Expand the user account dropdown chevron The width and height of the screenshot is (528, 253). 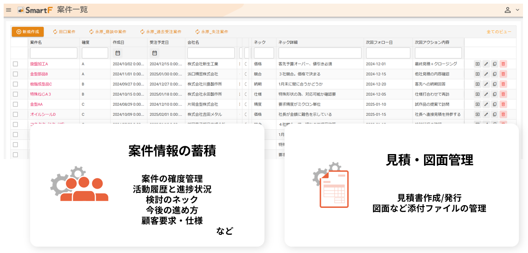point(518,10)
